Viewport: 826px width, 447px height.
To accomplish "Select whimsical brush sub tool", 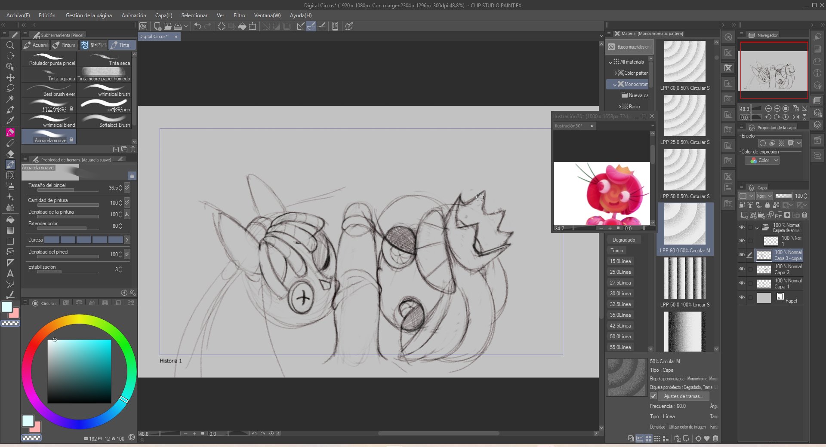I will [104, 90].
